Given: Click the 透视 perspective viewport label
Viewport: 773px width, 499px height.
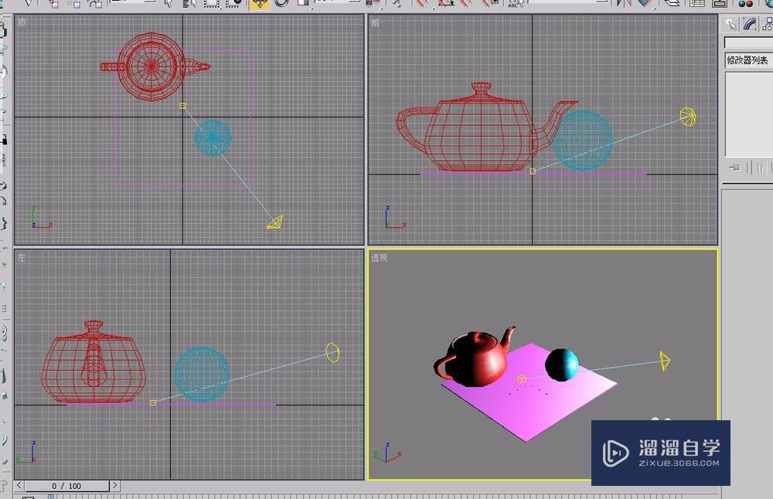Looking at the screenshot, I should click(x=379, y=258).
